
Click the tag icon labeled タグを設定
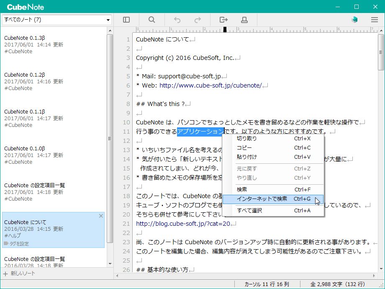[6, 243]
